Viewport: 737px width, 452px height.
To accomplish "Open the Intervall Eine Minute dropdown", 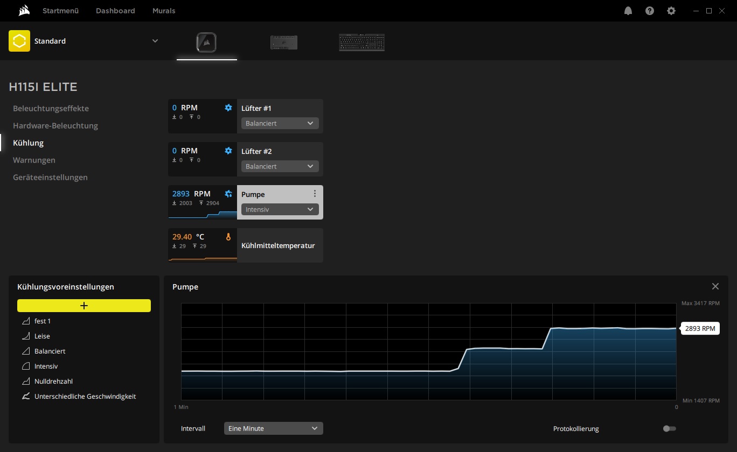I will pyautogui.click(x=274, y=428).
